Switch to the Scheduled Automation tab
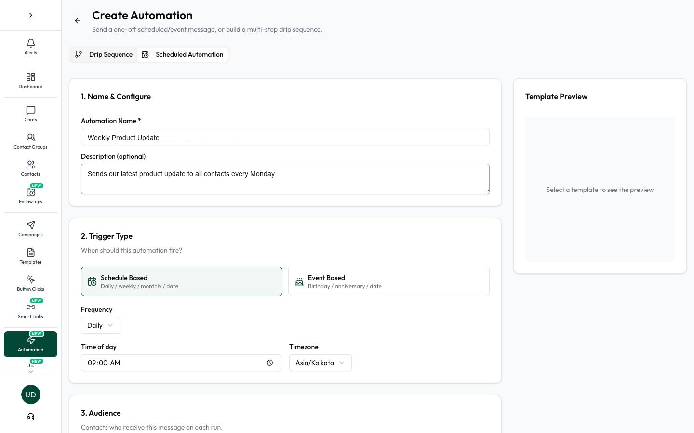The height and width of the screenshot is (433, 694). click(x=183, y=54)
